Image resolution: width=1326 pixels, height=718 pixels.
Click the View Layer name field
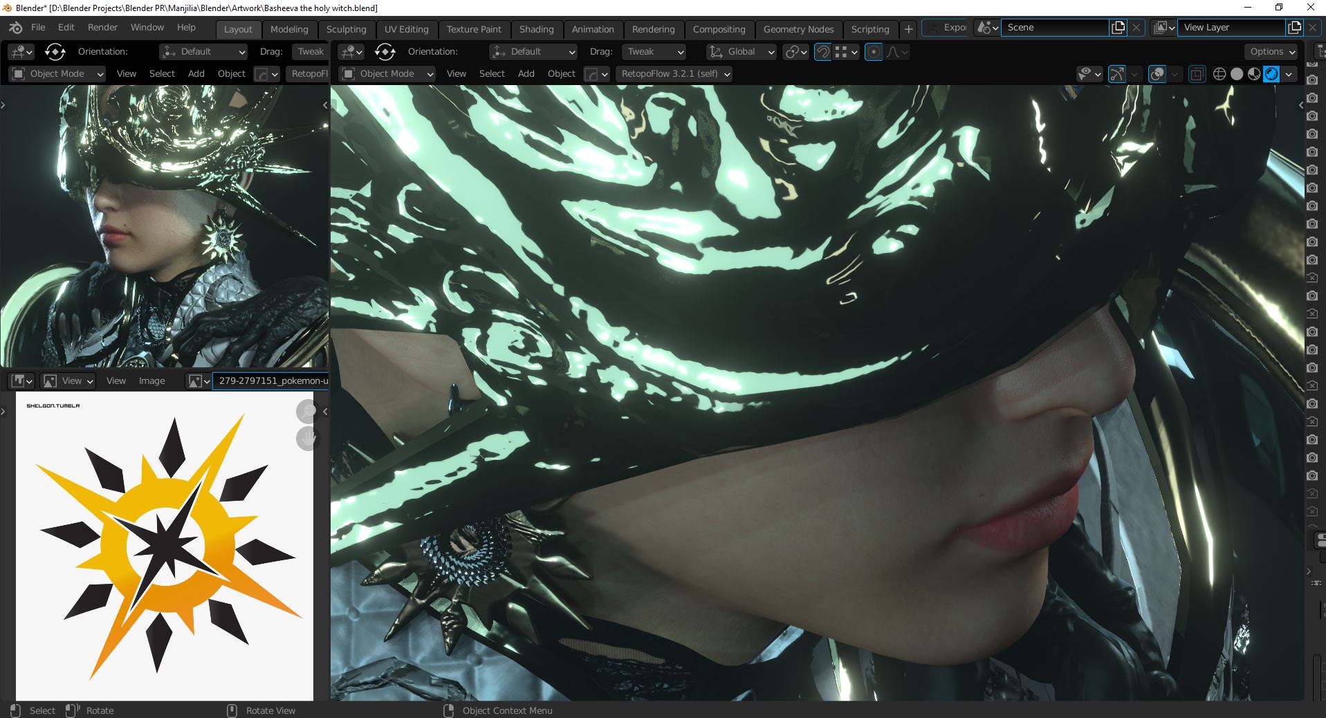tap(1231, 28)
